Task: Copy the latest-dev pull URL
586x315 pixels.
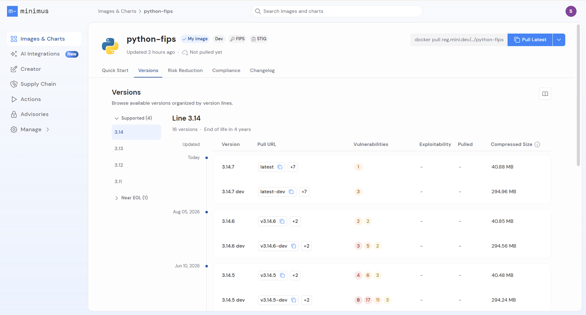Action: [x=291, y=192]
